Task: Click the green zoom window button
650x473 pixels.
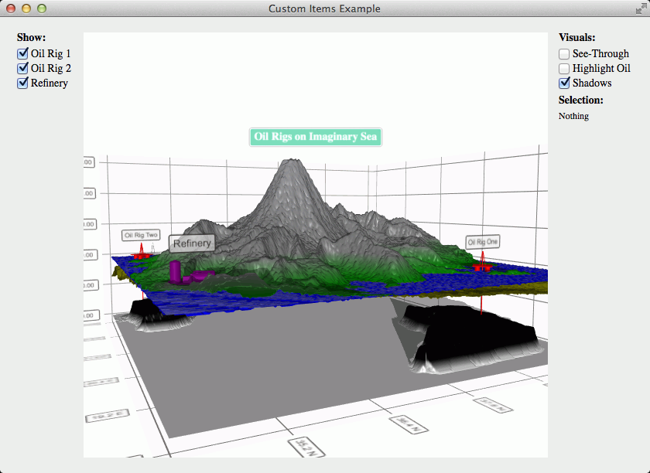Action: [x=42, y=9]
